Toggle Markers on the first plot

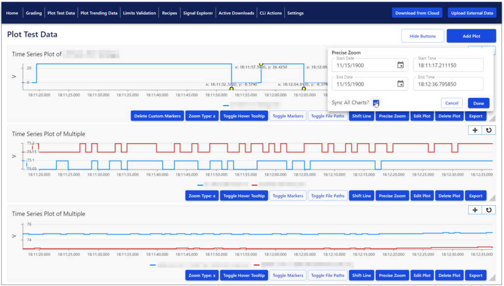(287, 116)
